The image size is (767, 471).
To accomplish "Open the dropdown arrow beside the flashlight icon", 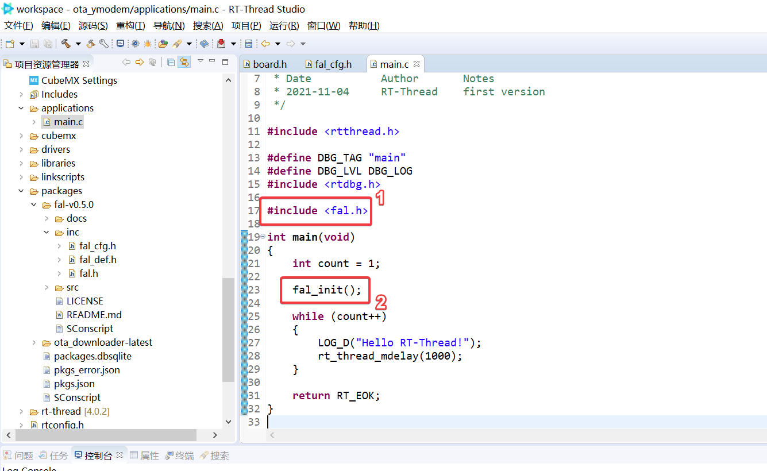I will point(189,44).
